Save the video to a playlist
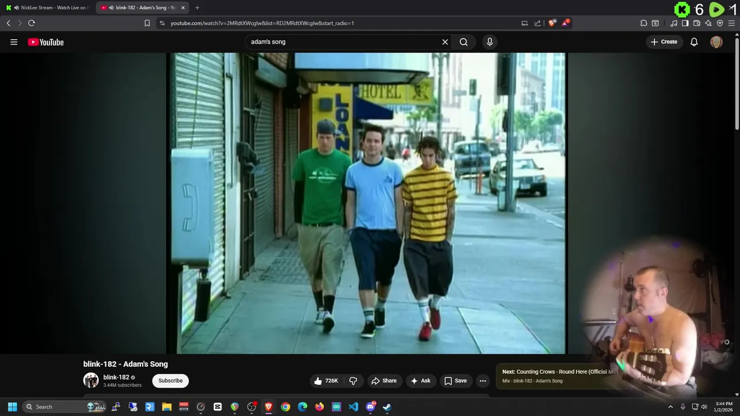Viewport: 740px width, 416px height. tap(456, 381)
